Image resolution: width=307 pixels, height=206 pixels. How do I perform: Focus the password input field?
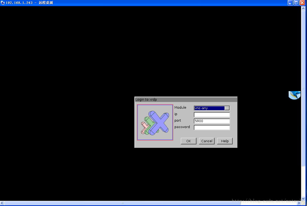click(x=212, y=128)
